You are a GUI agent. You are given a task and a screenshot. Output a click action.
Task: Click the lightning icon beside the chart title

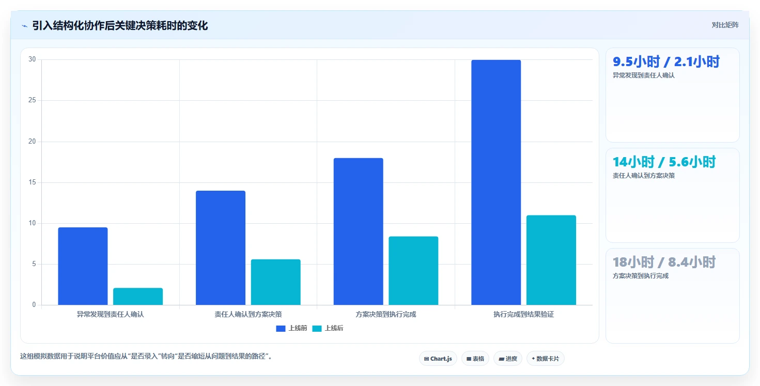(24, 26)
